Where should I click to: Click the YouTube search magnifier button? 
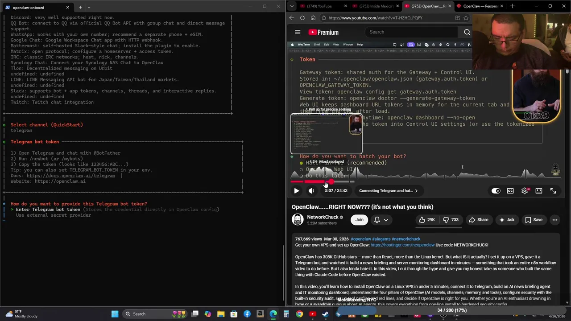(467, 32)
